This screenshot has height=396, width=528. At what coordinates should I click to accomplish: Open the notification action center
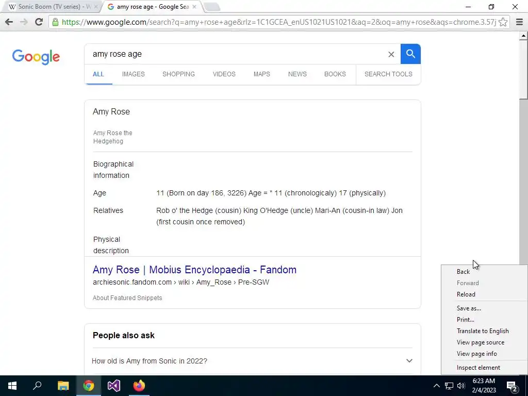click(512, 386)
